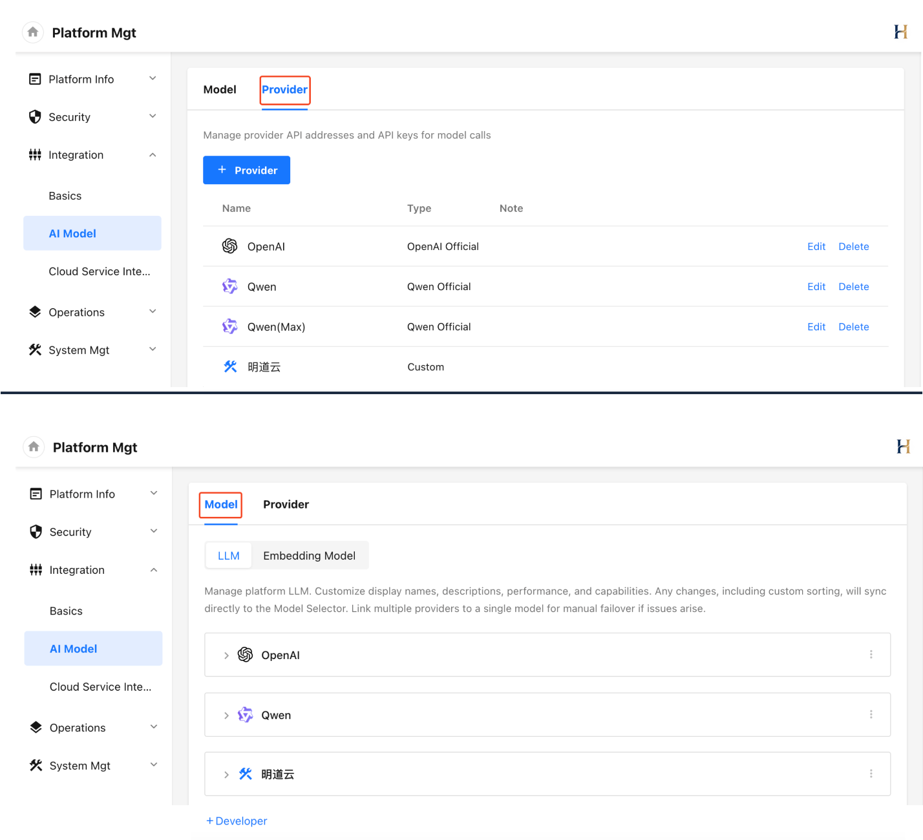The width and height of the screenshot is (923, 840).
Task: Click the H logo in the Provider-tab screenshot
Action: [900, 32]
